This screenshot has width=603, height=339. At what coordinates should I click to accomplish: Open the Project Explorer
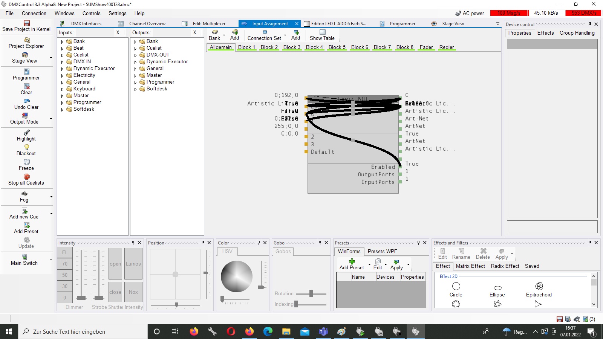pyautogui.click(x=26, y=40)
